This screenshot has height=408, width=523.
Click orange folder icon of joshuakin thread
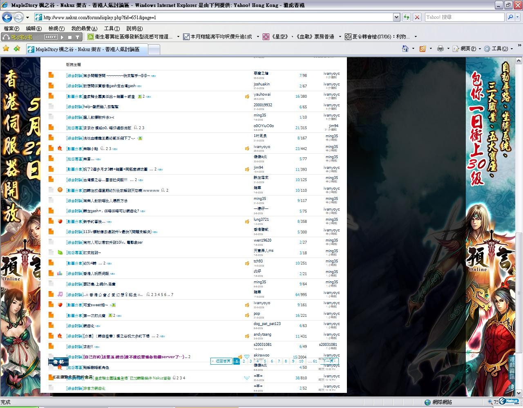51,85
